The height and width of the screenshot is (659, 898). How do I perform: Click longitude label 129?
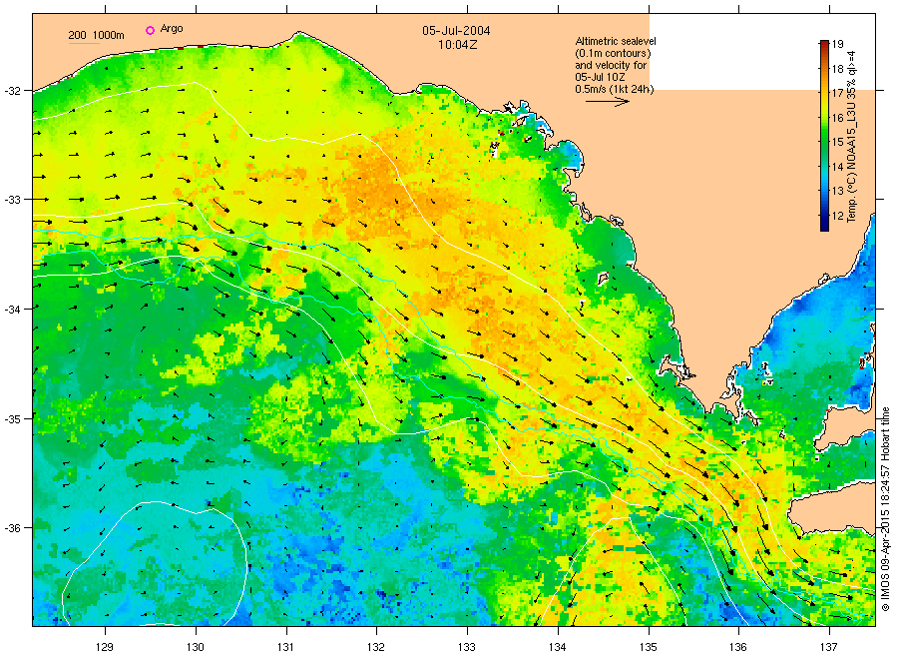coord(105,647)
